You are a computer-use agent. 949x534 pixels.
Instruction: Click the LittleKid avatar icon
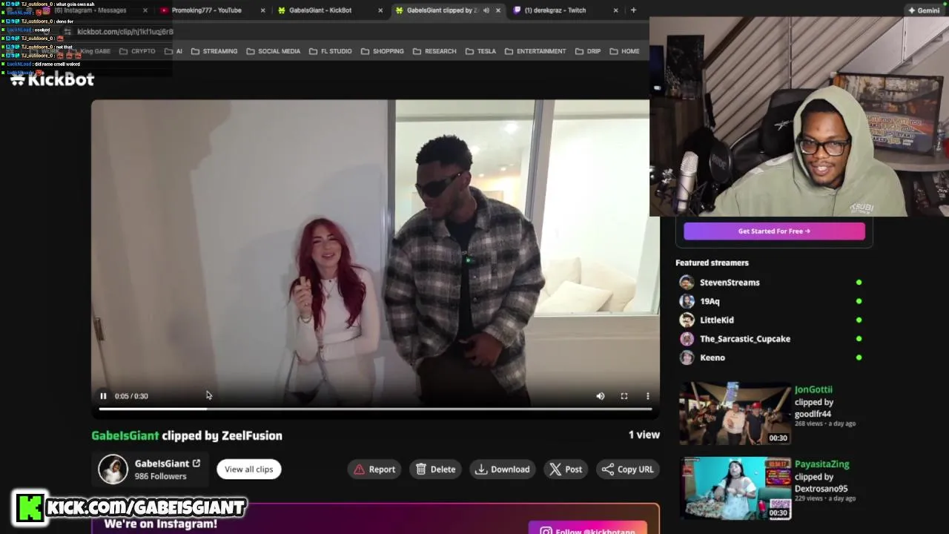point(687,320)
